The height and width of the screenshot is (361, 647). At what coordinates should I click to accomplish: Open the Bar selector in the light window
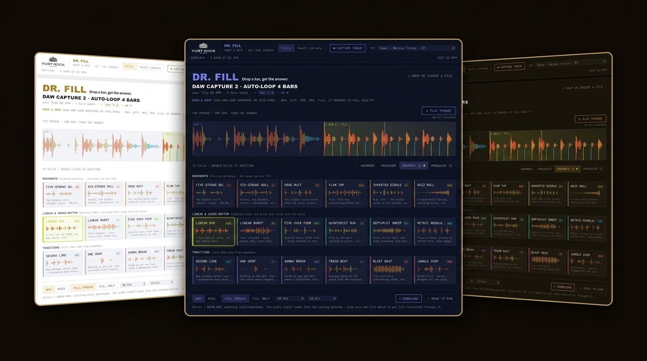(112, 105)
